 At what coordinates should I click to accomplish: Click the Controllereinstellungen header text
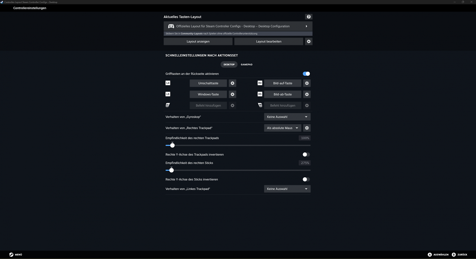point(30,8)
